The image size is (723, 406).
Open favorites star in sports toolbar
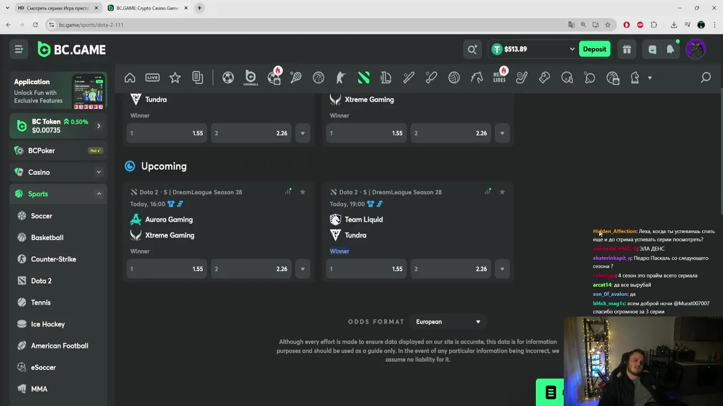(x=175, y=78)
